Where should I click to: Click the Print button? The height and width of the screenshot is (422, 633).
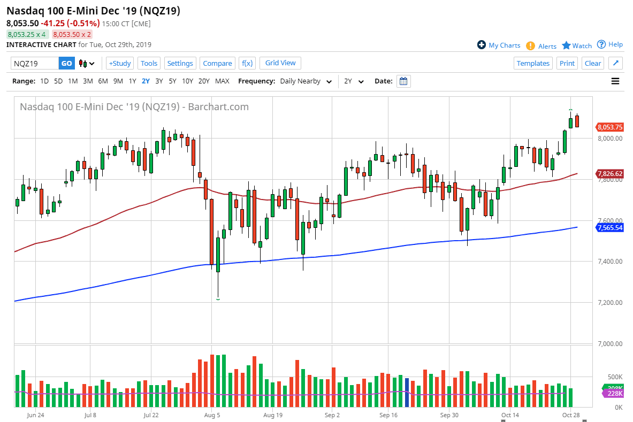pos(567,63)
